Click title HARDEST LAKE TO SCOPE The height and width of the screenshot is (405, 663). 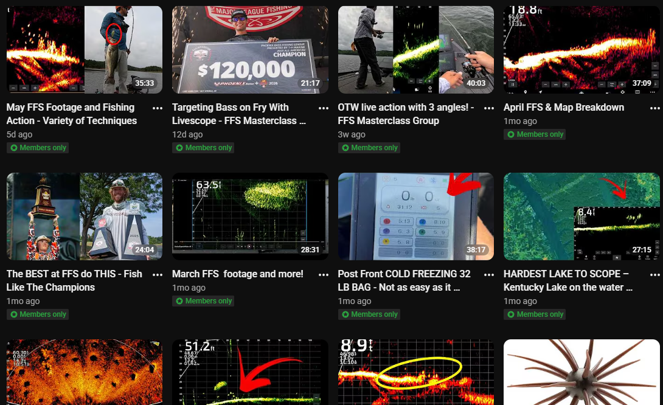[568, 281]
